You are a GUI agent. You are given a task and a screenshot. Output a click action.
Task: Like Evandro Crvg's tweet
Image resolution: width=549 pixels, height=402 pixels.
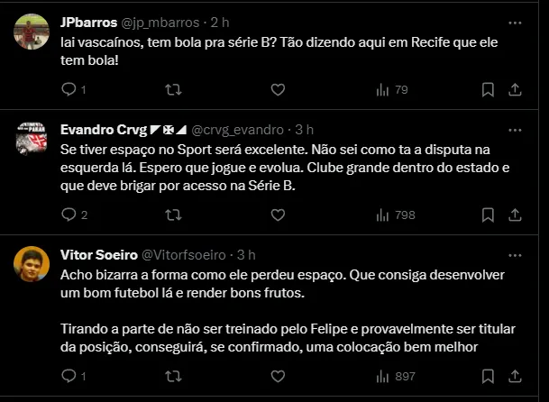[x=278, y=215]
